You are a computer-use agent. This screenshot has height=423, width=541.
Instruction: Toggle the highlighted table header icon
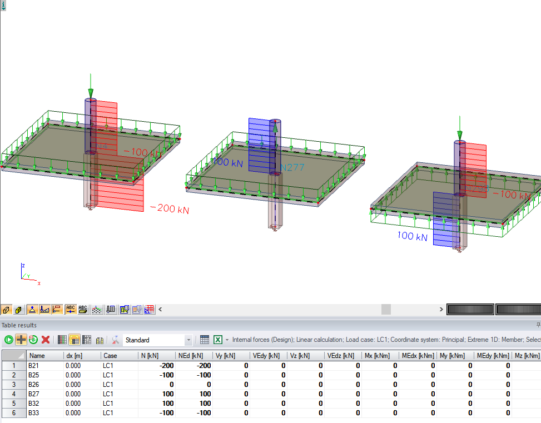75,340
